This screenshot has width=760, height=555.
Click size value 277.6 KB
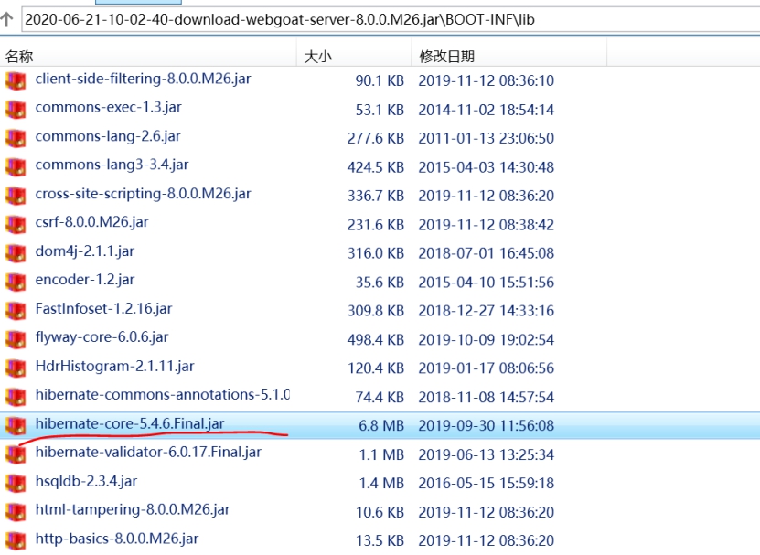click(x=376, y=138)
